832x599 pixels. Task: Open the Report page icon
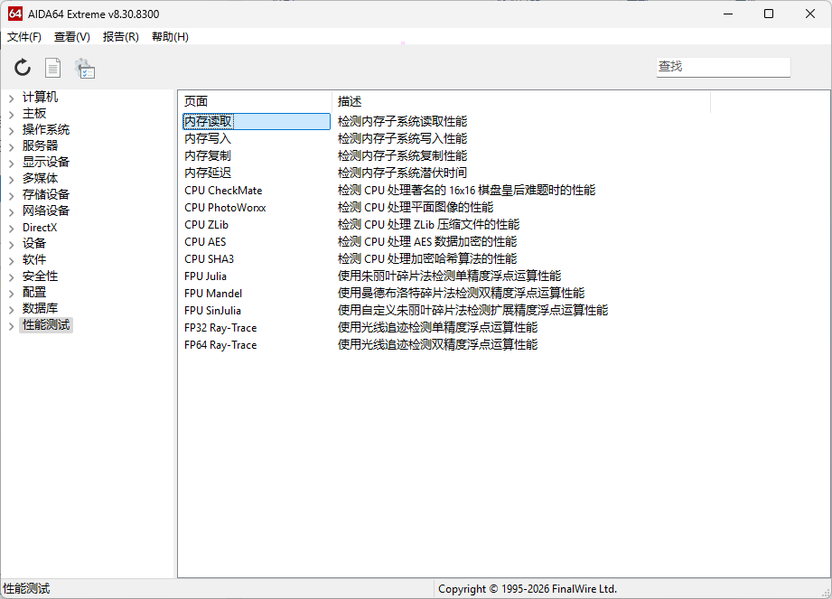coord(52,68)
